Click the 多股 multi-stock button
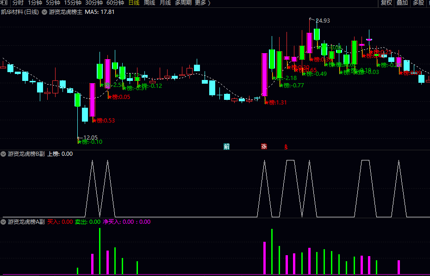Viewport: 430px width, 276px height. [x=418, y=3]
